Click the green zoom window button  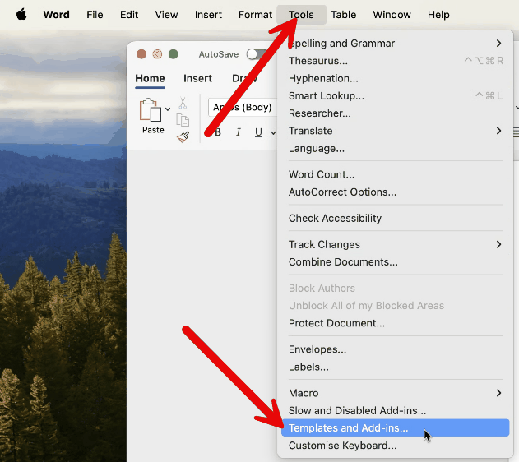click(x=174, y=54)
